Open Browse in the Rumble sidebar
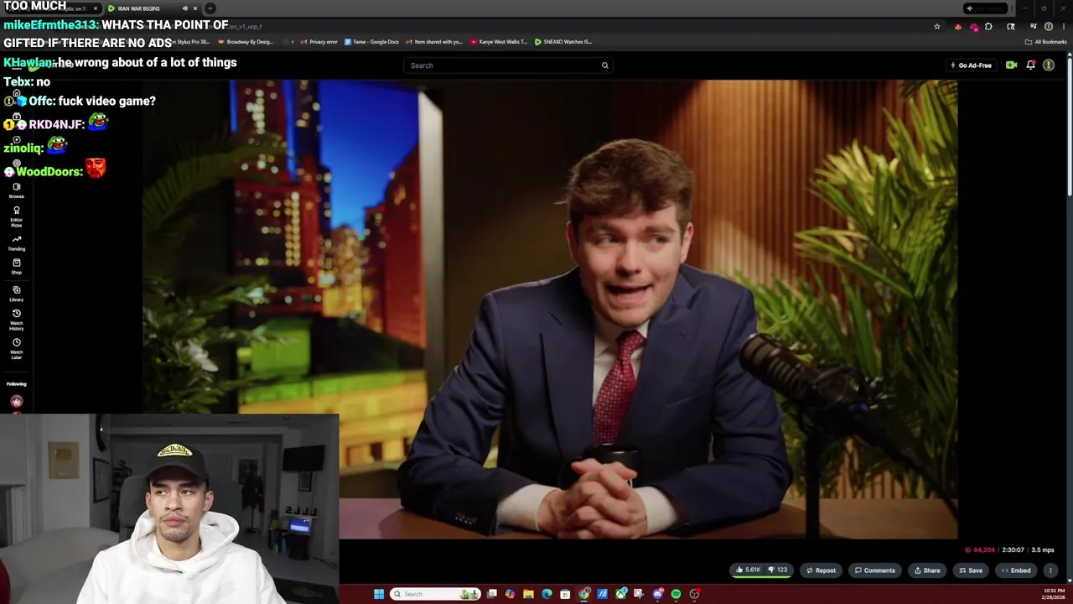This screenshot has width=1073, height=604. click(16, 190)
